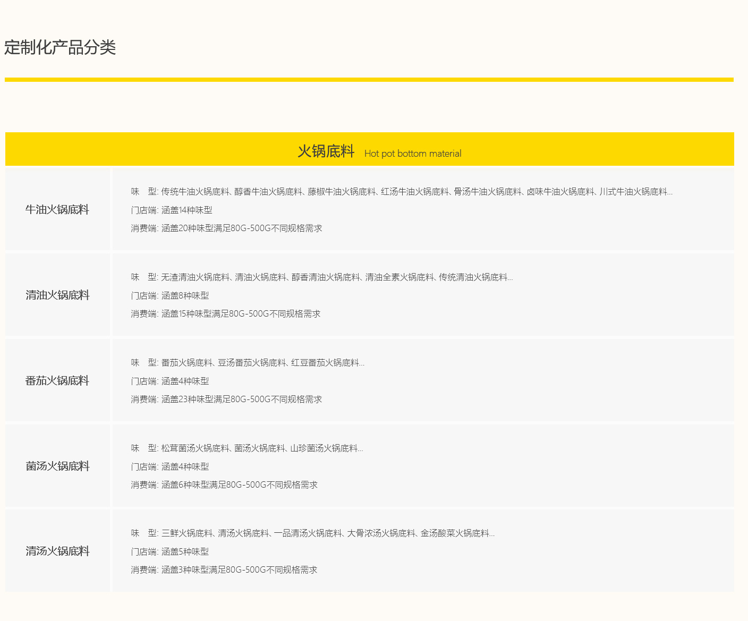Open the 清汤火锅底料 category row
Screen dimensions: 748x621
pyautogui.click(x=57, y=551)
